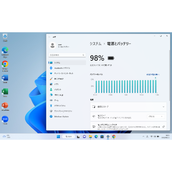This screenshot has height=172, width=172.
Task: Click the settings search input field
Action: 67,55
